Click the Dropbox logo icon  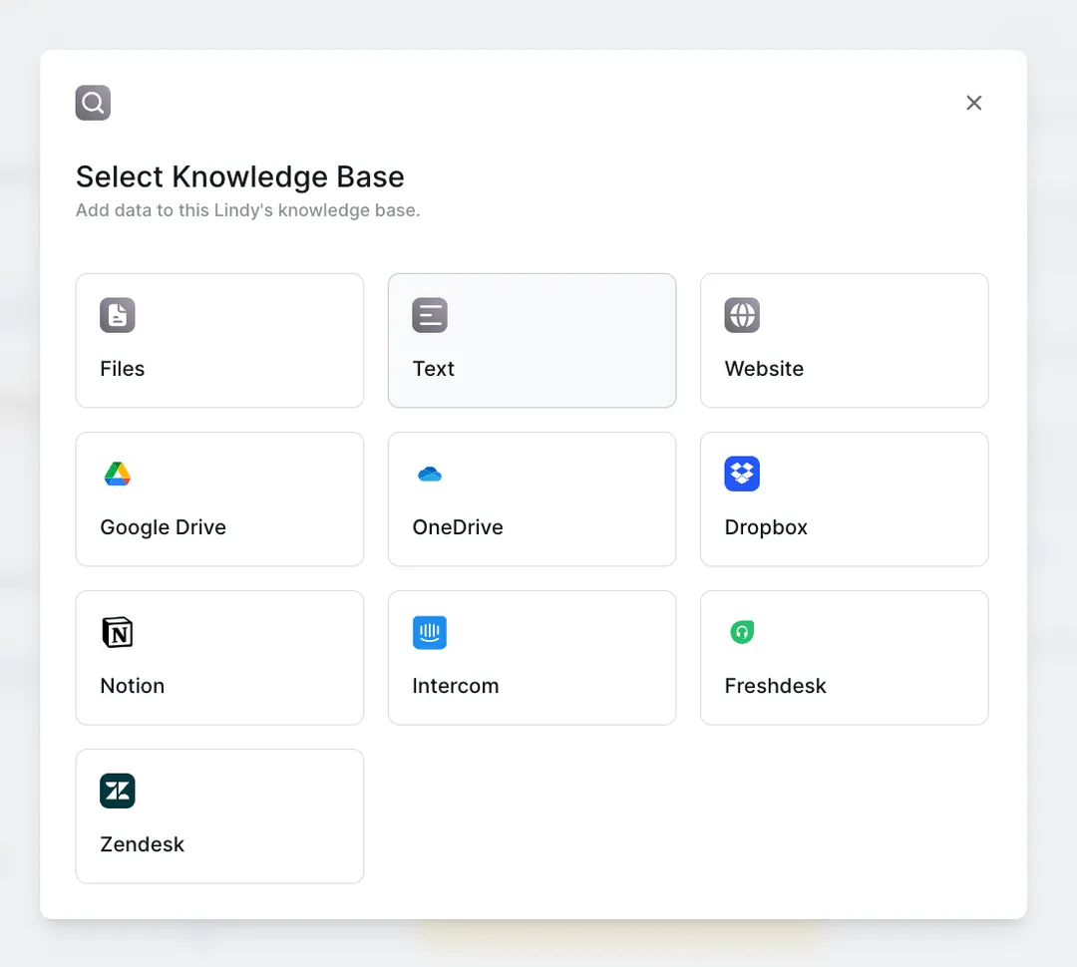742,474
